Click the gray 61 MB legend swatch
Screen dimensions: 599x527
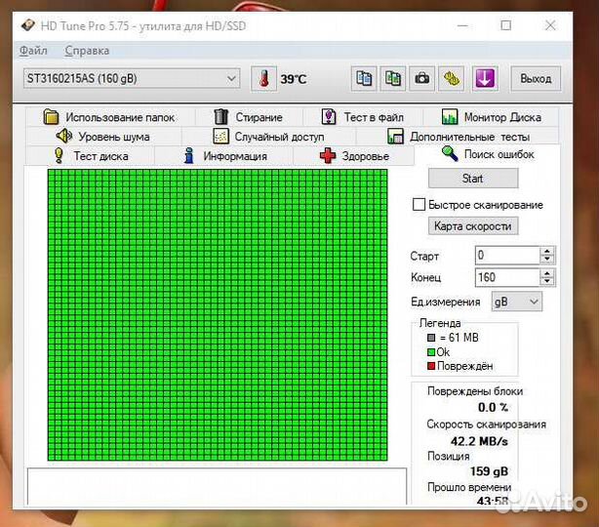tap(431, 338)
